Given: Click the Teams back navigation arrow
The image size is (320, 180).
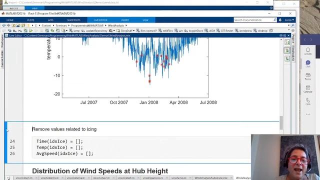Looking at the screenshot, I should click(304, 39).
